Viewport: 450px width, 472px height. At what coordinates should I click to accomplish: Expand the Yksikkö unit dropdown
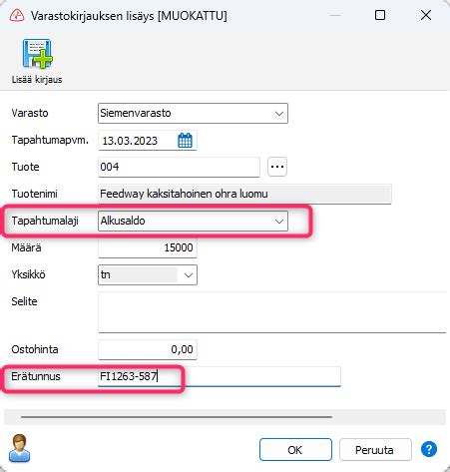(148, 274)
